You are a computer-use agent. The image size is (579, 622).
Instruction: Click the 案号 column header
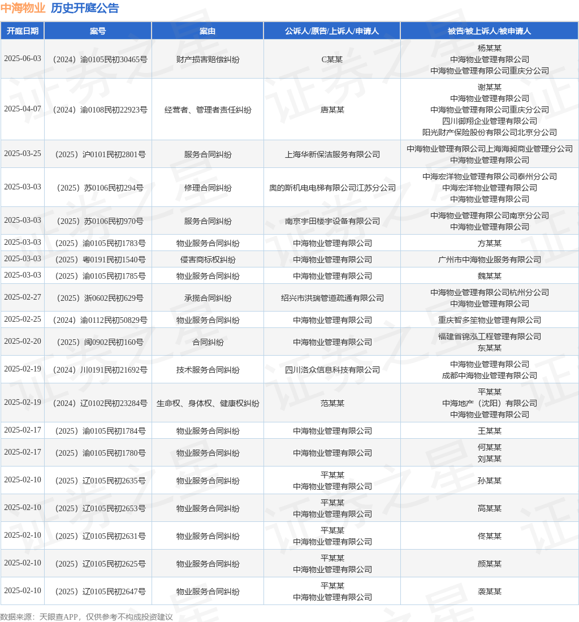click(x=98, y=31)
